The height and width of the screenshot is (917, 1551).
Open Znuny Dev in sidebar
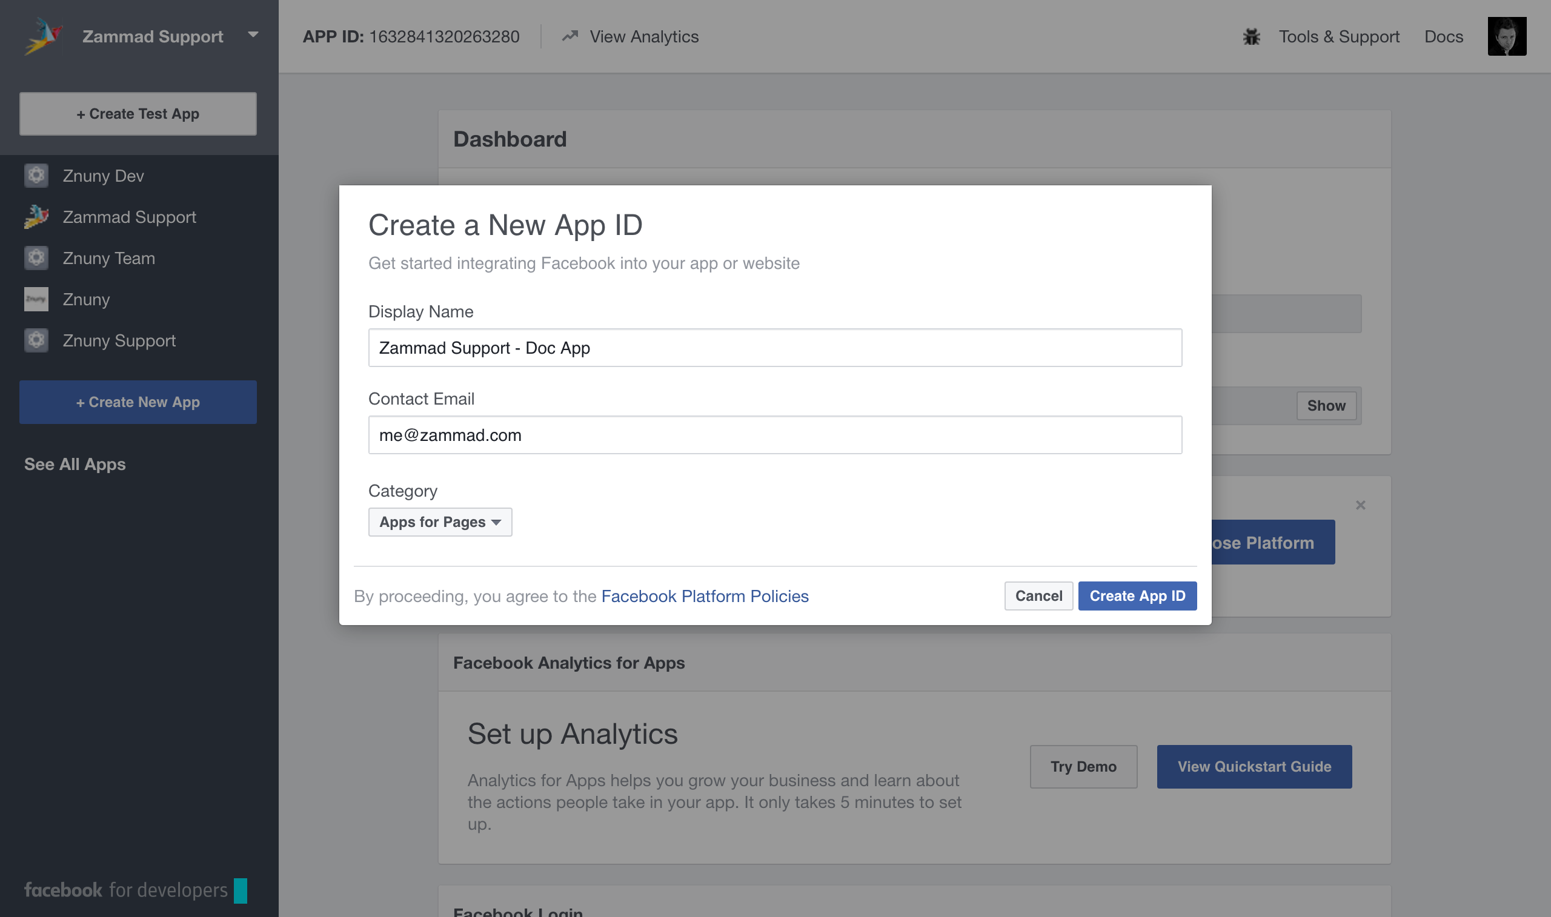tap(103, 176)
